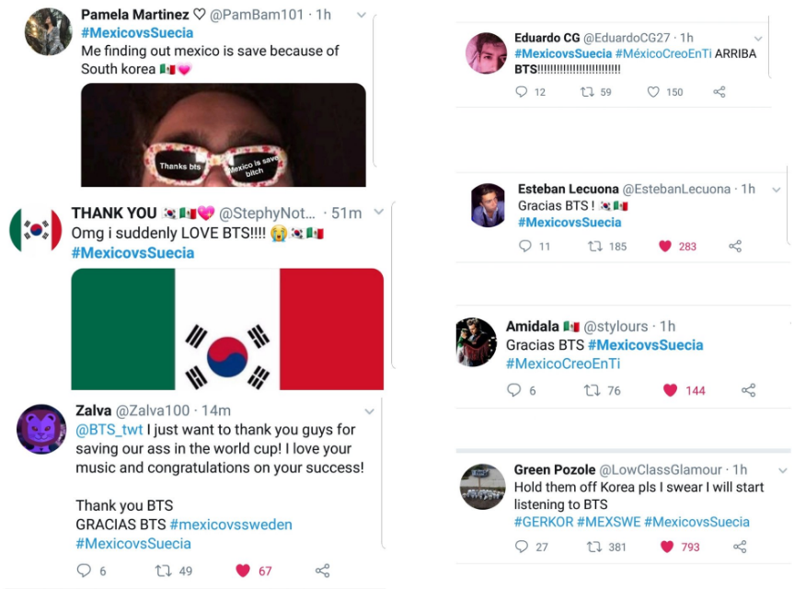This screenshot has width=794, height=589.
Task: Reply to Zalva's tweet
Action: tap(84, 571)
